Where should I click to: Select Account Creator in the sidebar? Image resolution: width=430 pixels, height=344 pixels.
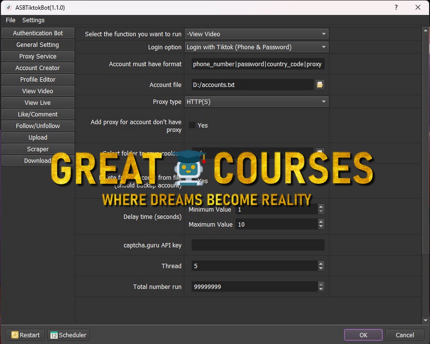pyautogui.click(x=38, y=68)
